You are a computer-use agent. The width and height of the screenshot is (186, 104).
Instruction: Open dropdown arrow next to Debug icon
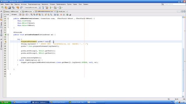[x=58, y=8]
